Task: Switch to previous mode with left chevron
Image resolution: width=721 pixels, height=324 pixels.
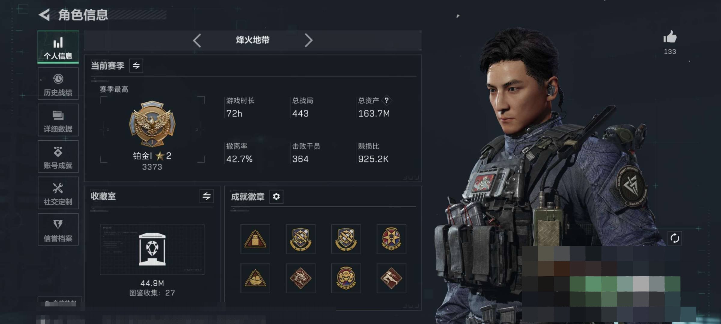Action: [x=197, y=40]
